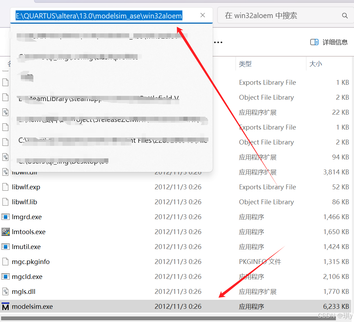
Task: Click the 52 KB size of libwlf.exp
Action: point(340,187)
